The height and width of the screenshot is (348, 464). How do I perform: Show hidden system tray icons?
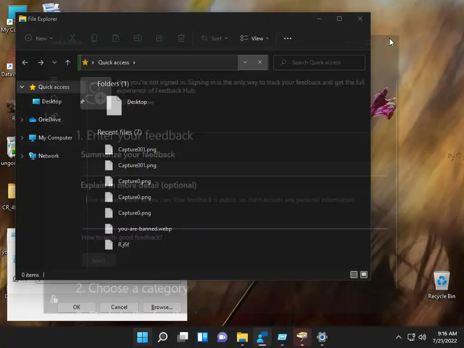pos(399,337)
